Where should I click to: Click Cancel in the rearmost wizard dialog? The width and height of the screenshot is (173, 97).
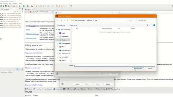point(108,84)
